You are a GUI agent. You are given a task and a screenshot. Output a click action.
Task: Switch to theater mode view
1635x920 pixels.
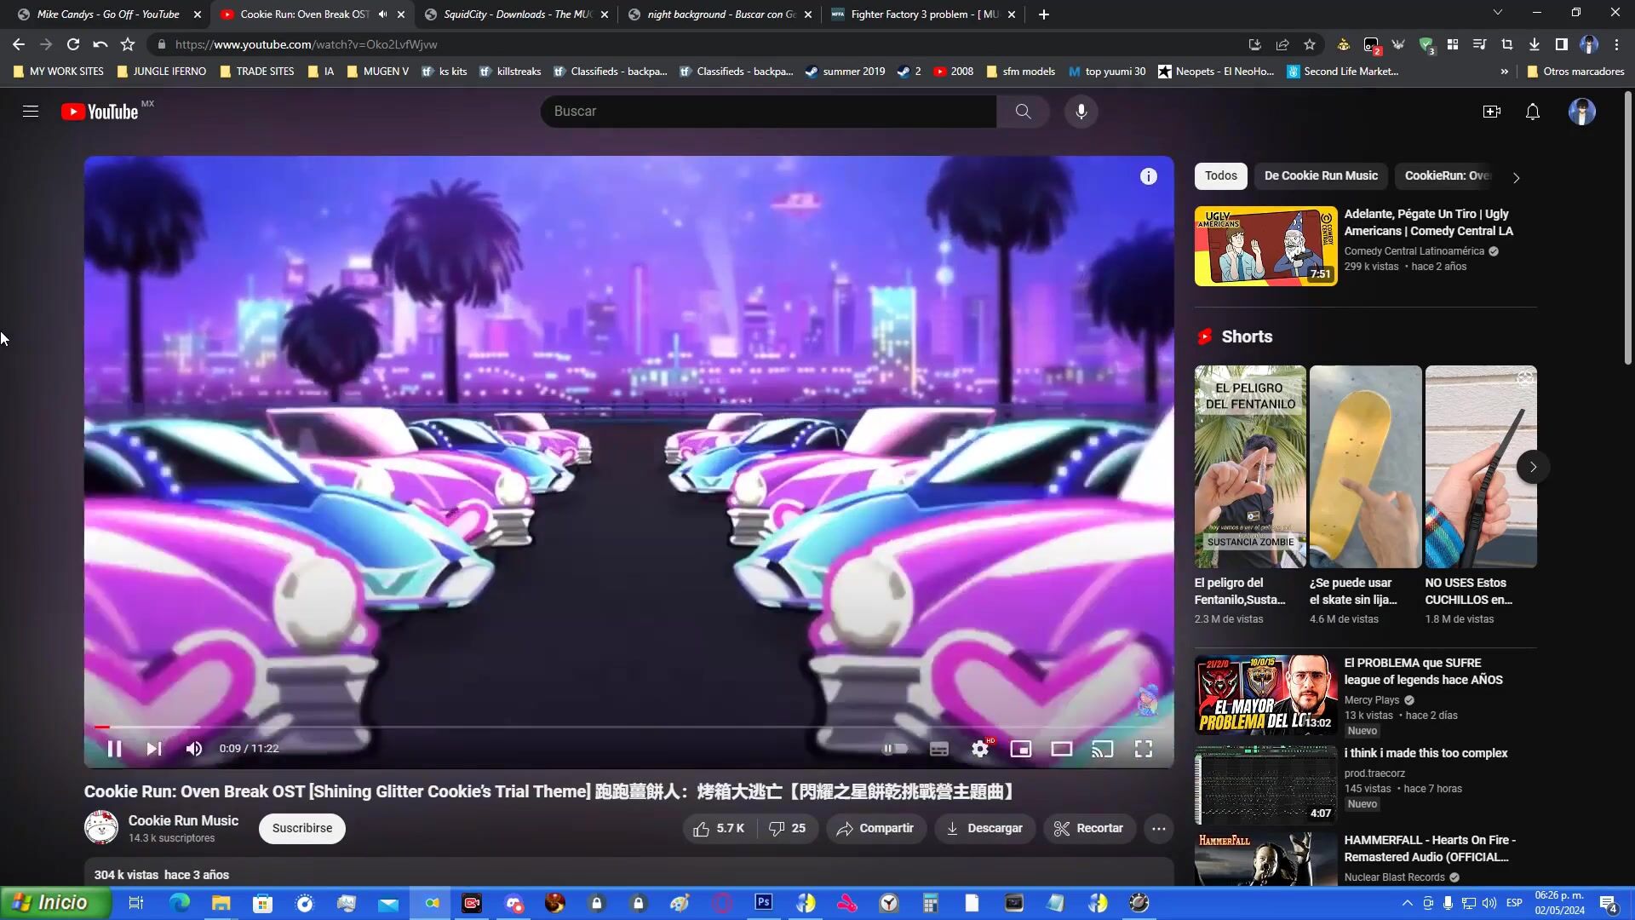point(1061,749)
